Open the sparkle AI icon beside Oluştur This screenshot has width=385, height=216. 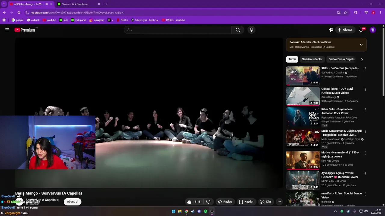coord(331,30)
